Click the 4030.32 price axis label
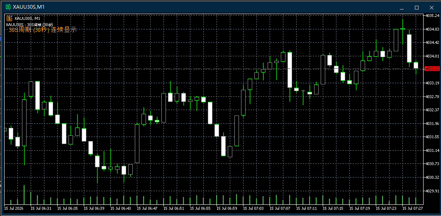Screen dimensions: 441x216 432,177
